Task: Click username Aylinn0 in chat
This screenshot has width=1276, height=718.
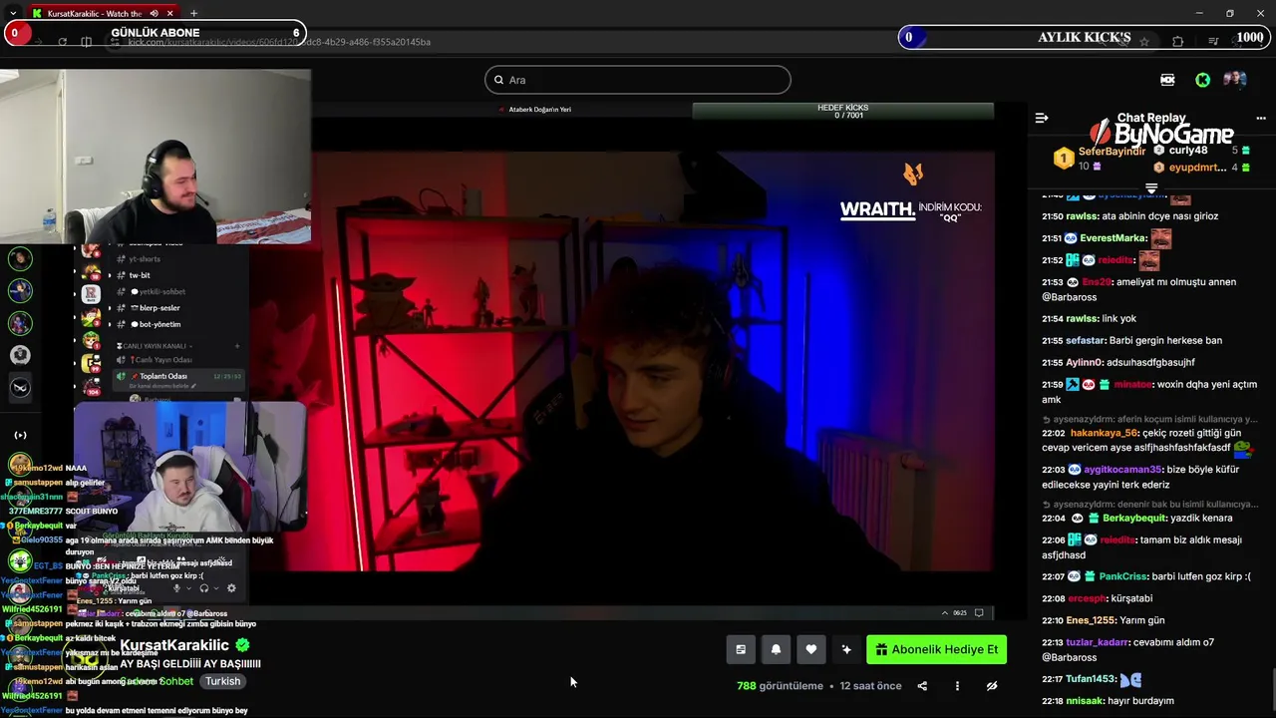Action: pyautogui.click(x=1086, y=362)
